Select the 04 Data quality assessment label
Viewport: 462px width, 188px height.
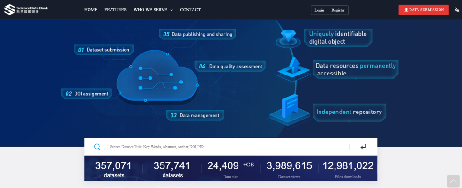[x=231, y=66]
